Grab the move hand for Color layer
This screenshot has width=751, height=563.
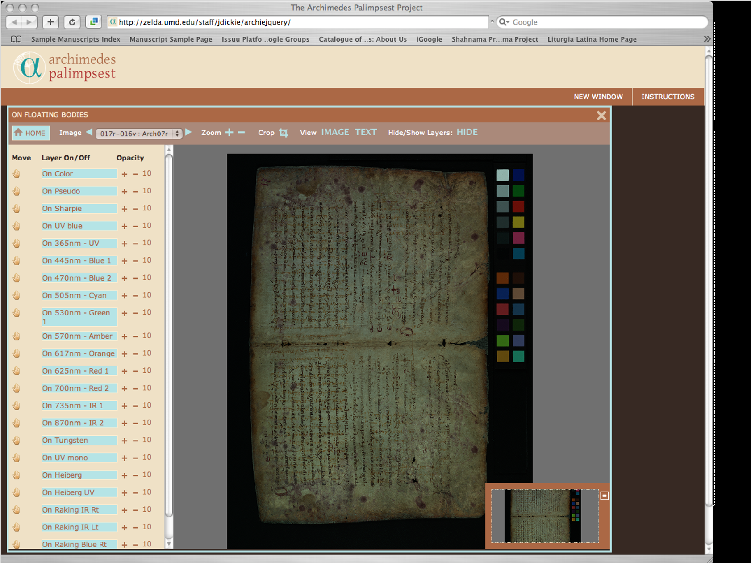[16, 174]
